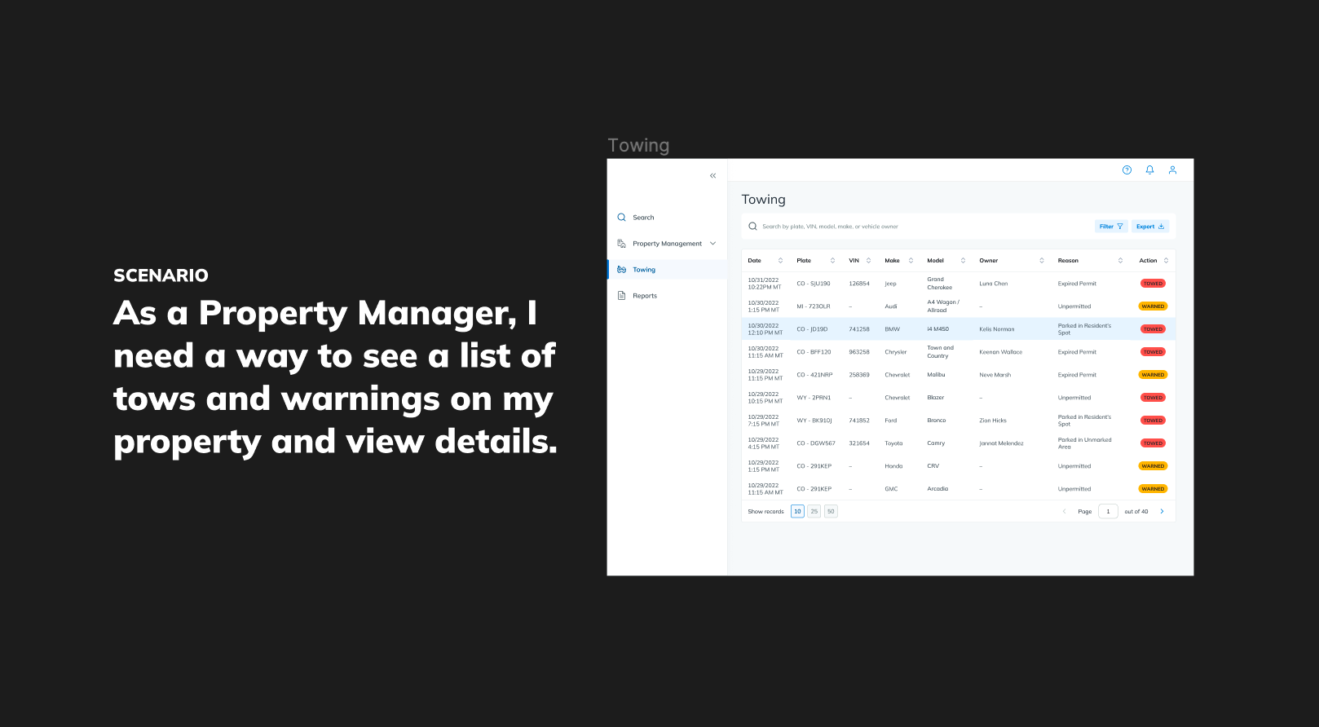The height and width of the screenshot is (727, 1319).
Task: Go to next page arrow
Action: point(1162,512)
